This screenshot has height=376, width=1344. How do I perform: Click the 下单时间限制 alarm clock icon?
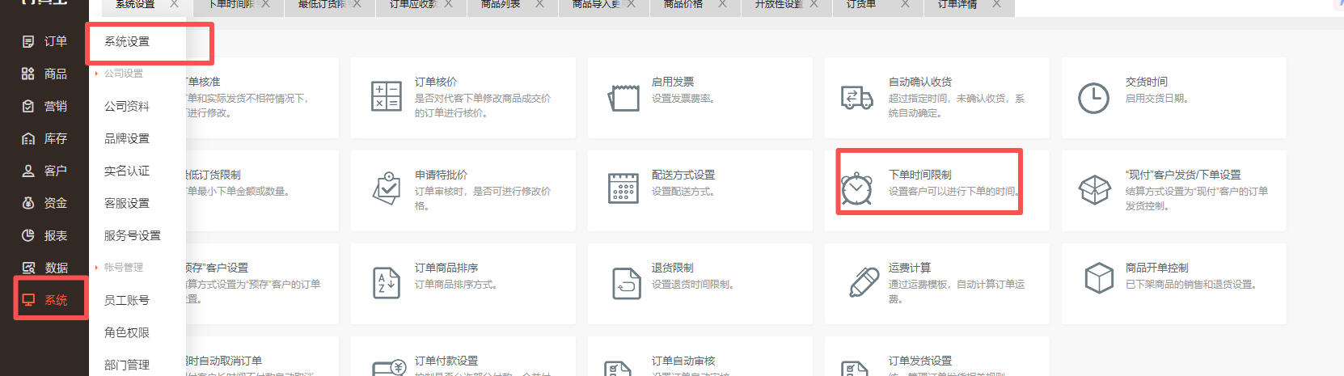point(856,188)
